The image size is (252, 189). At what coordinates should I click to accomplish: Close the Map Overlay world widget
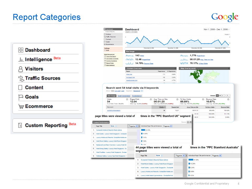[x=229, y=69]
